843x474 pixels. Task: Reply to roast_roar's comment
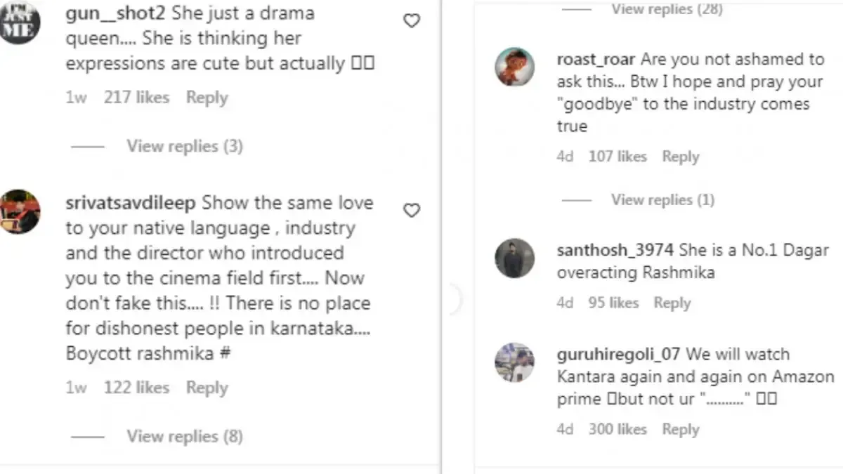(680, 156)
